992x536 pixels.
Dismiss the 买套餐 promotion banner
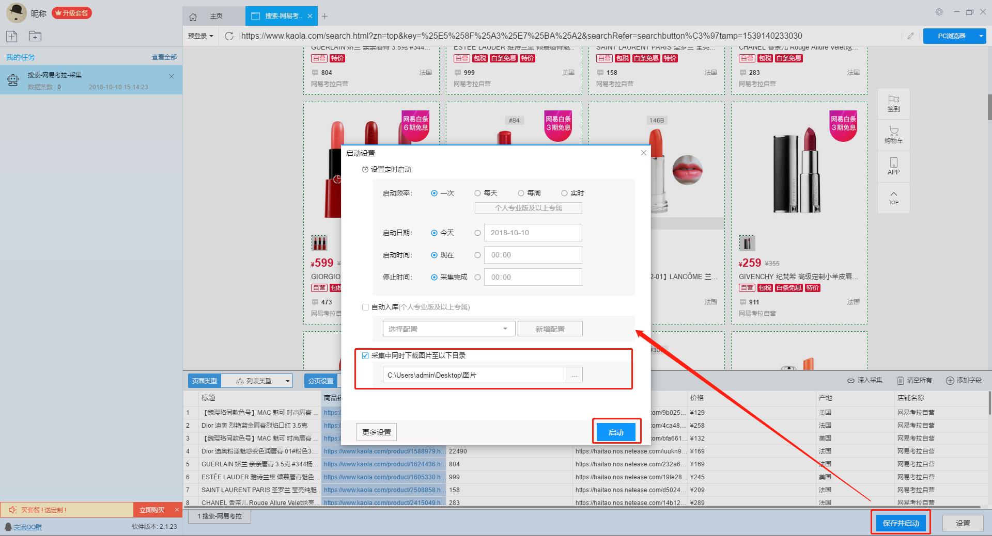pyautogui.click(x=177, y=510)
